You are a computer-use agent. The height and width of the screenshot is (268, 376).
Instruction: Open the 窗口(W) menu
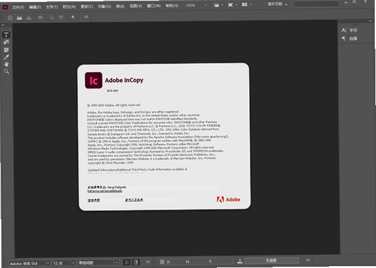point(154,6)
